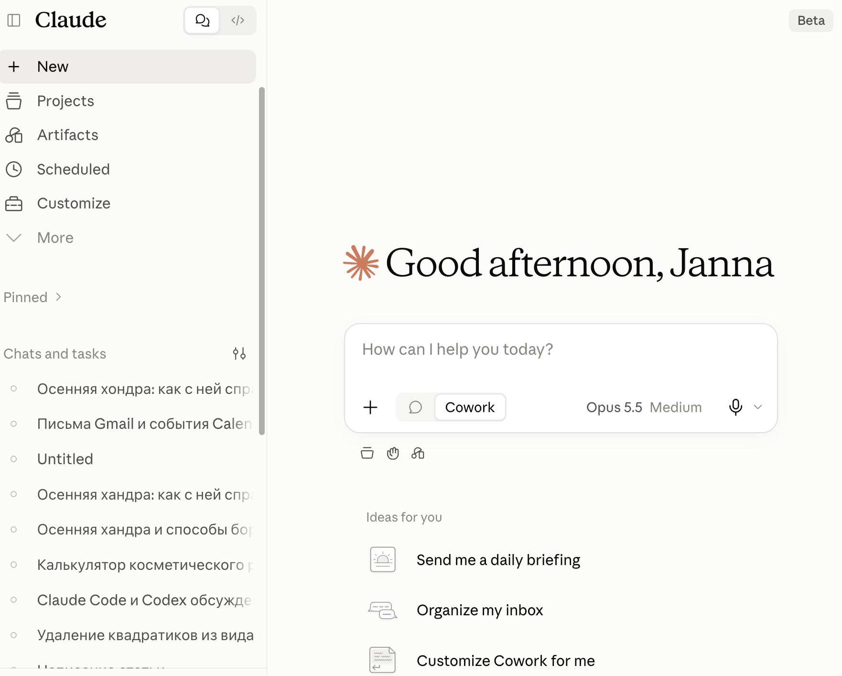842x676 pixels.
Task: Open Artifacts from the sidebar
Action: (128, 135)
